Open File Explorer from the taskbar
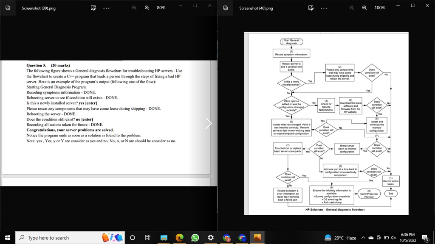Image resolution: width=435 pixels, height=244 pixels. tap(164, 238)
